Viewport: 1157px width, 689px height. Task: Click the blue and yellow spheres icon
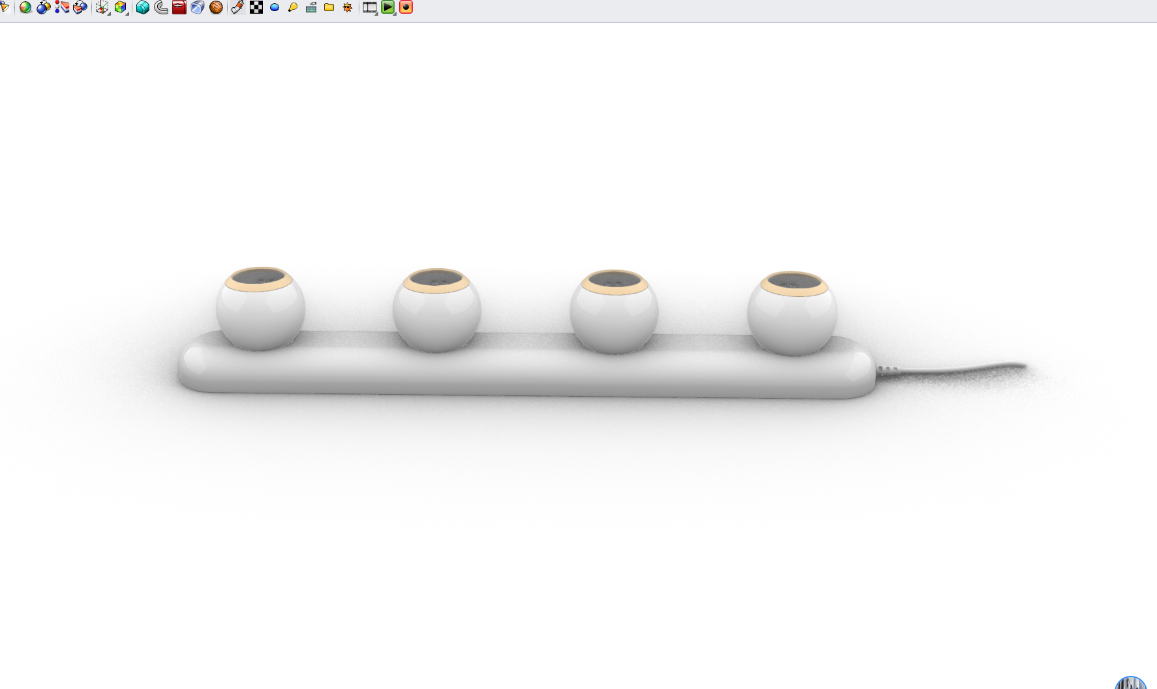[x=43, y=8]
